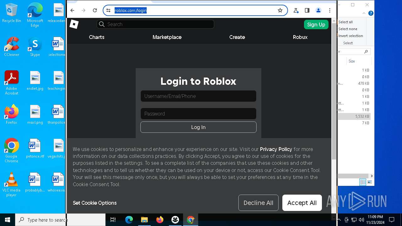Viewport: 402px width, 226px height.
Task: Click Select none in File Explorer ribbon
Action: pos(348,29)
